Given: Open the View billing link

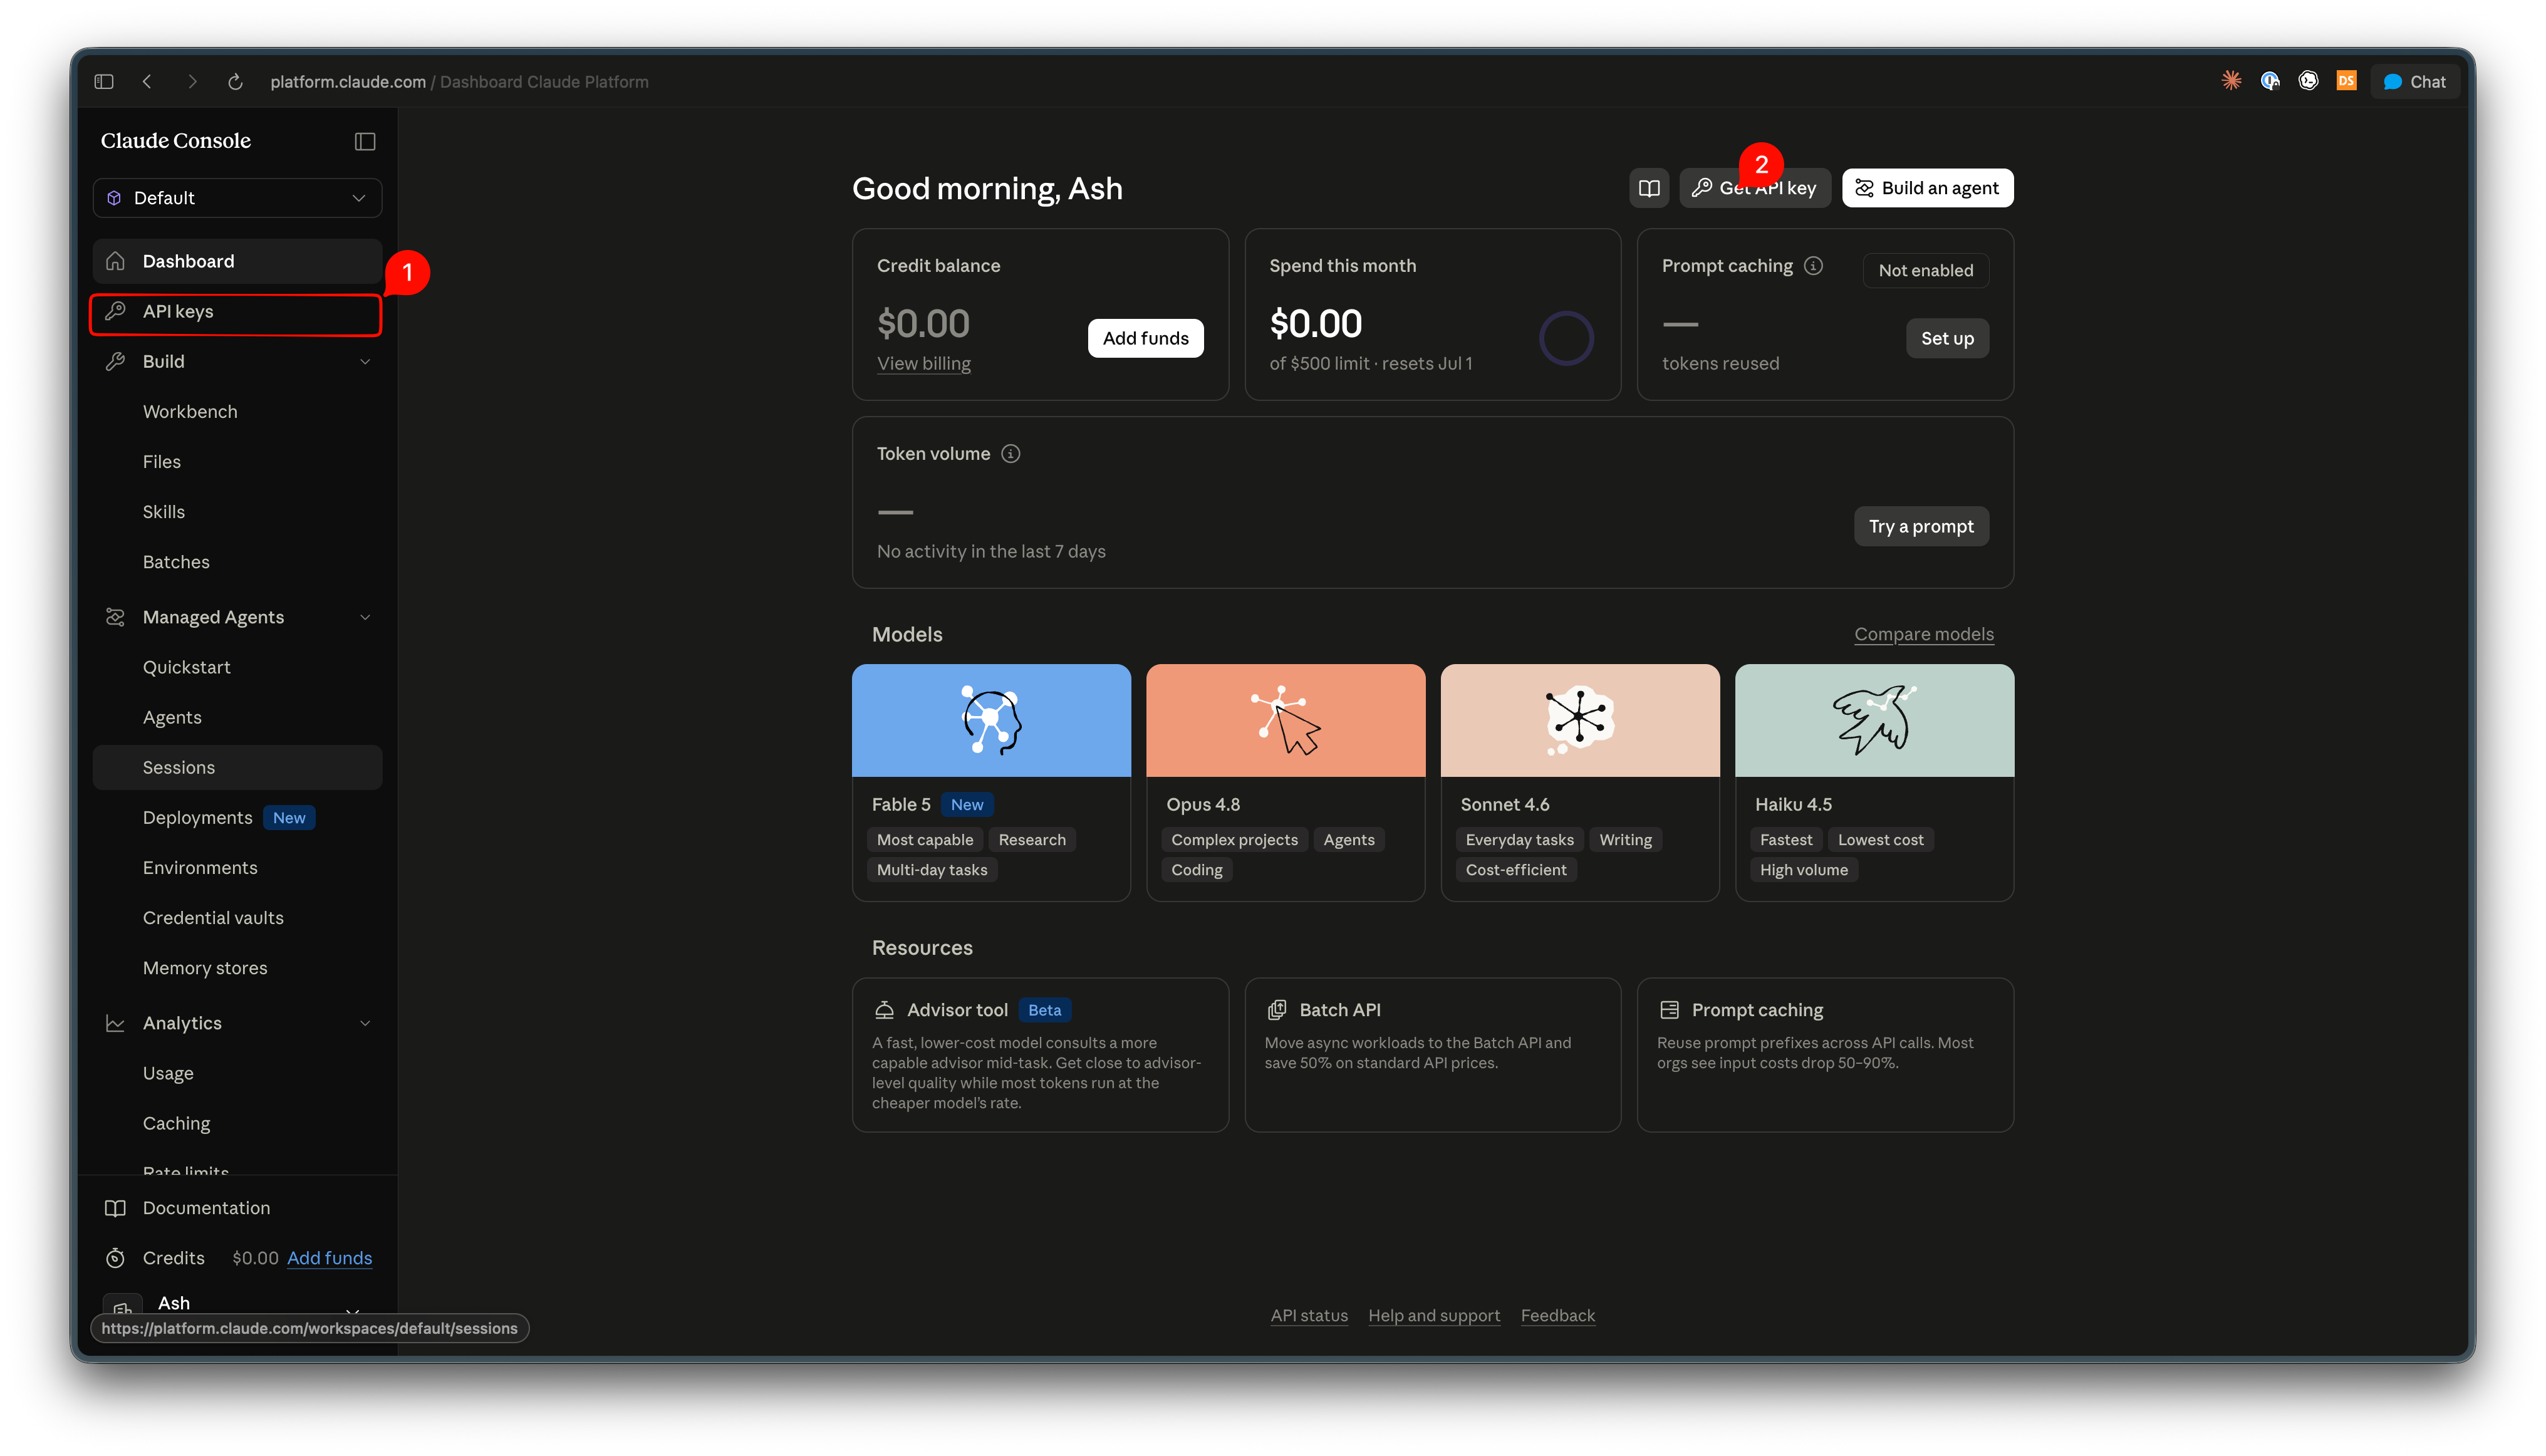Looking at the screenshot, I should (x=923, y=364).
